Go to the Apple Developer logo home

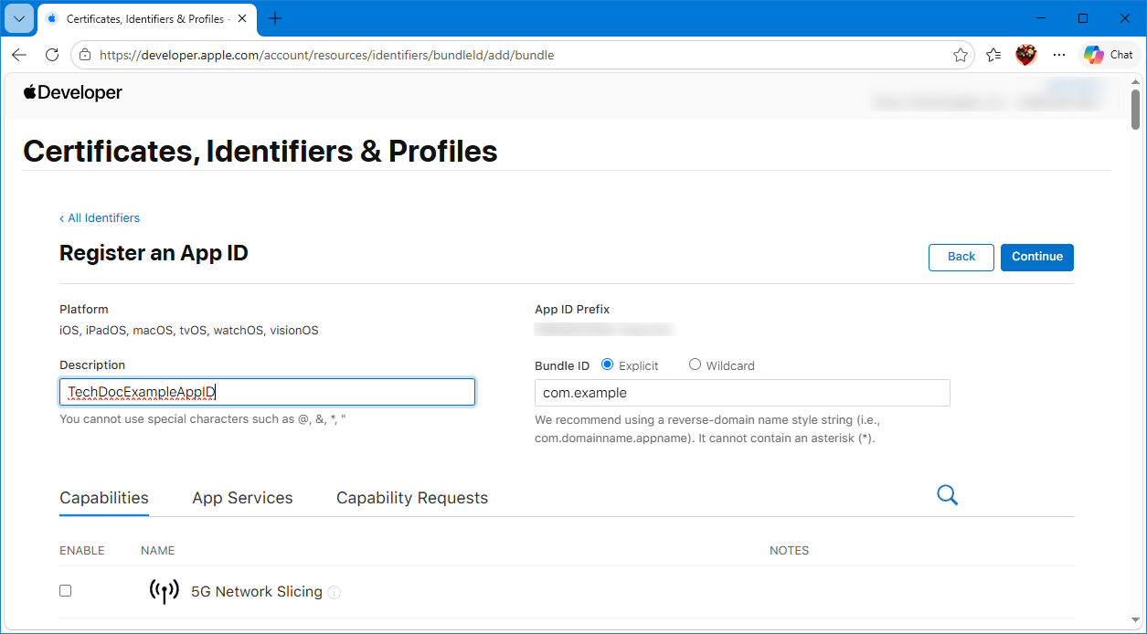click(73, 92)
